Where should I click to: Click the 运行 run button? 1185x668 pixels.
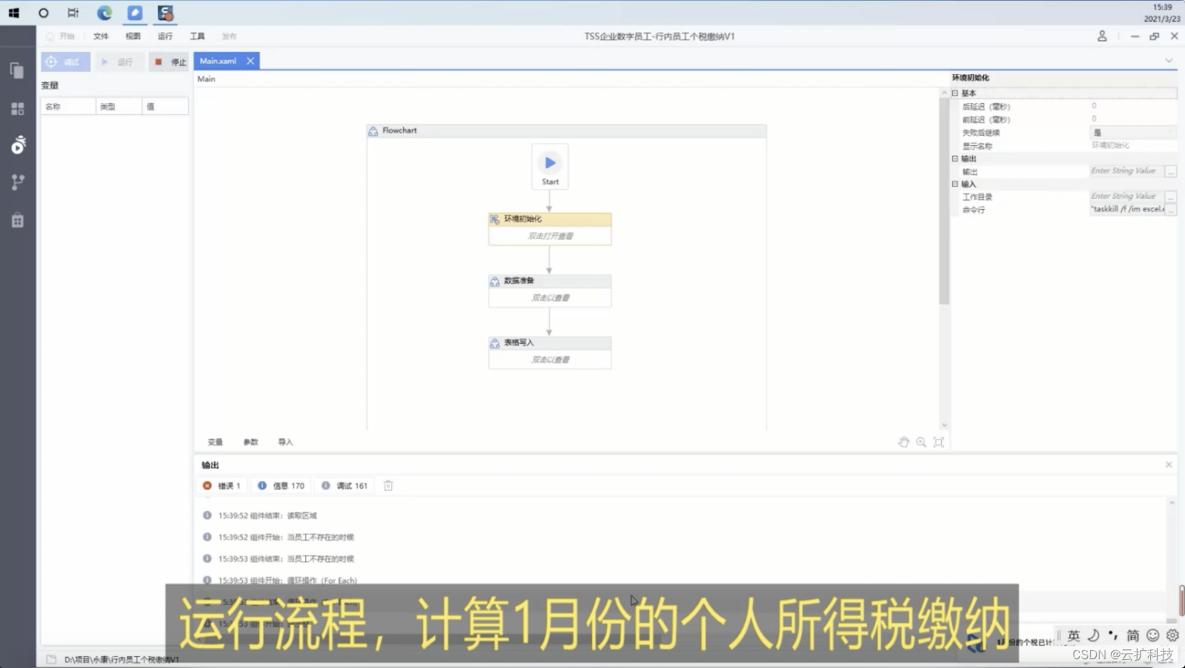point(118,62)
